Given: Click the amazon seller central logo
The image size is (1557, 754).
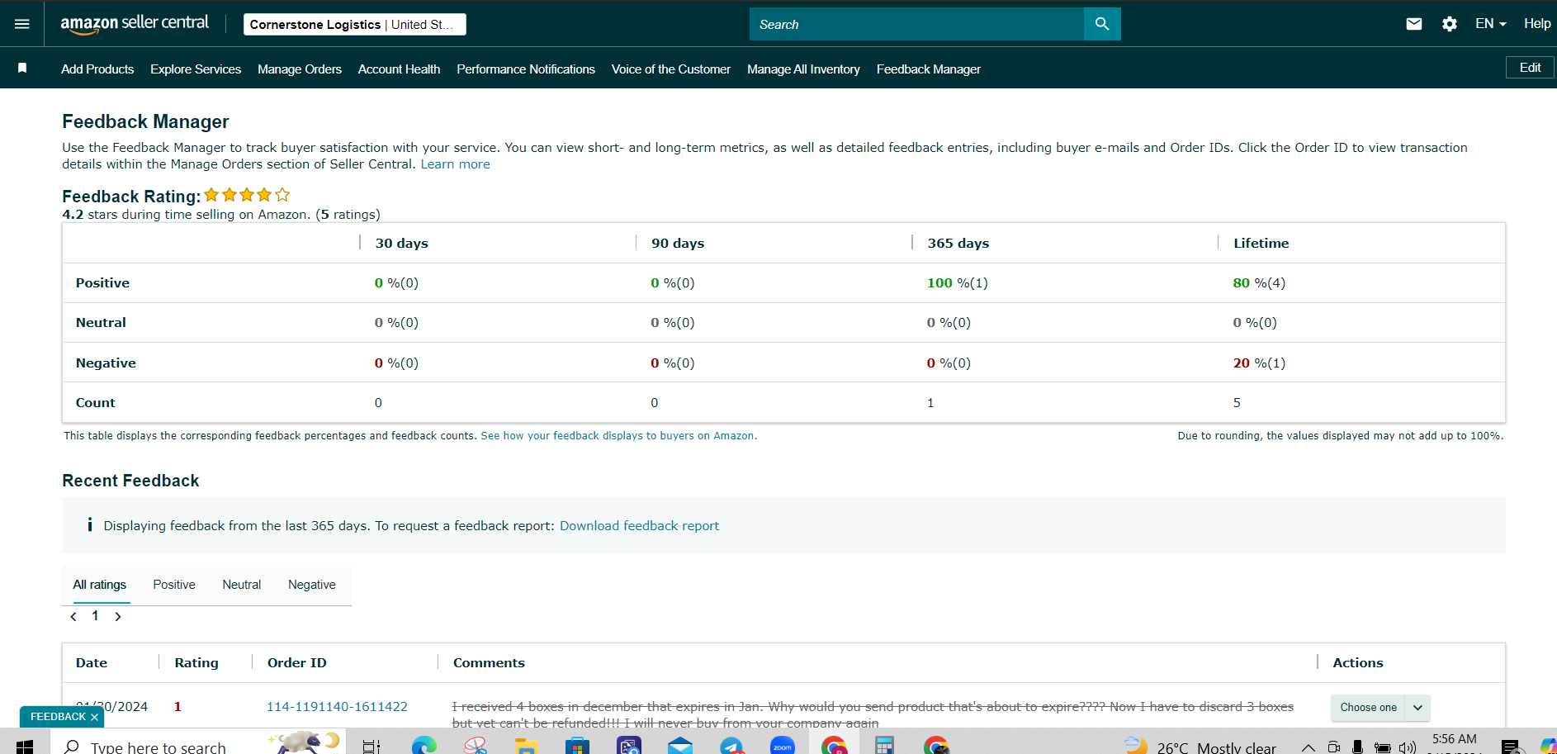Looking at the screenshot, I should click(x=135, y=24).
